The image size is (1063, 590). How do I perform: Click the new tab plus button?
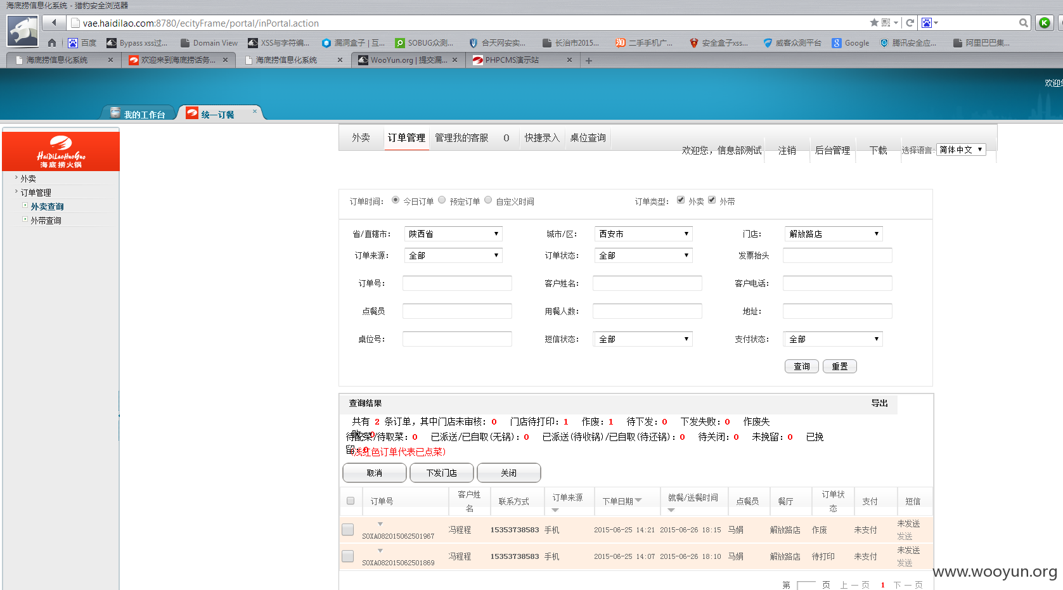click(x=589, y=61)
